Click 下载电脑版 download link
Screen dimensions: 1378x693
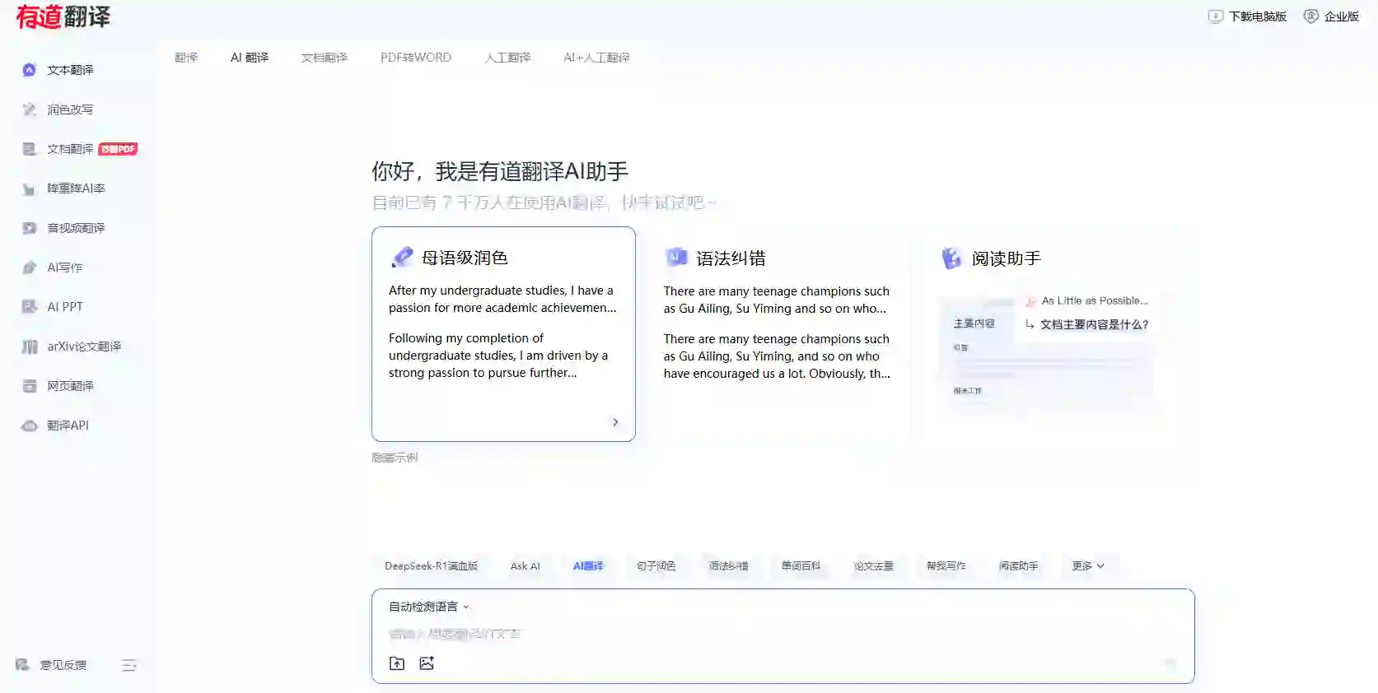tap(1247, 16)
